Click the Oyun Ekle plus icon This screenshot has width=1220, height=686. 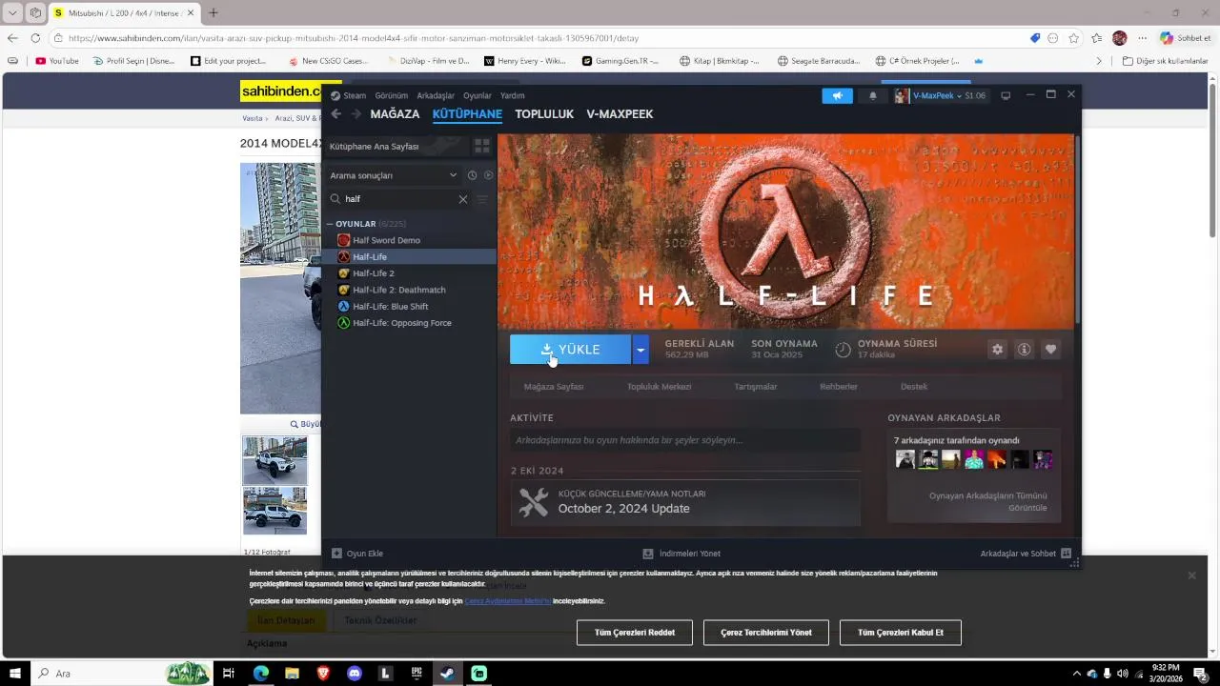coord(336,554)
